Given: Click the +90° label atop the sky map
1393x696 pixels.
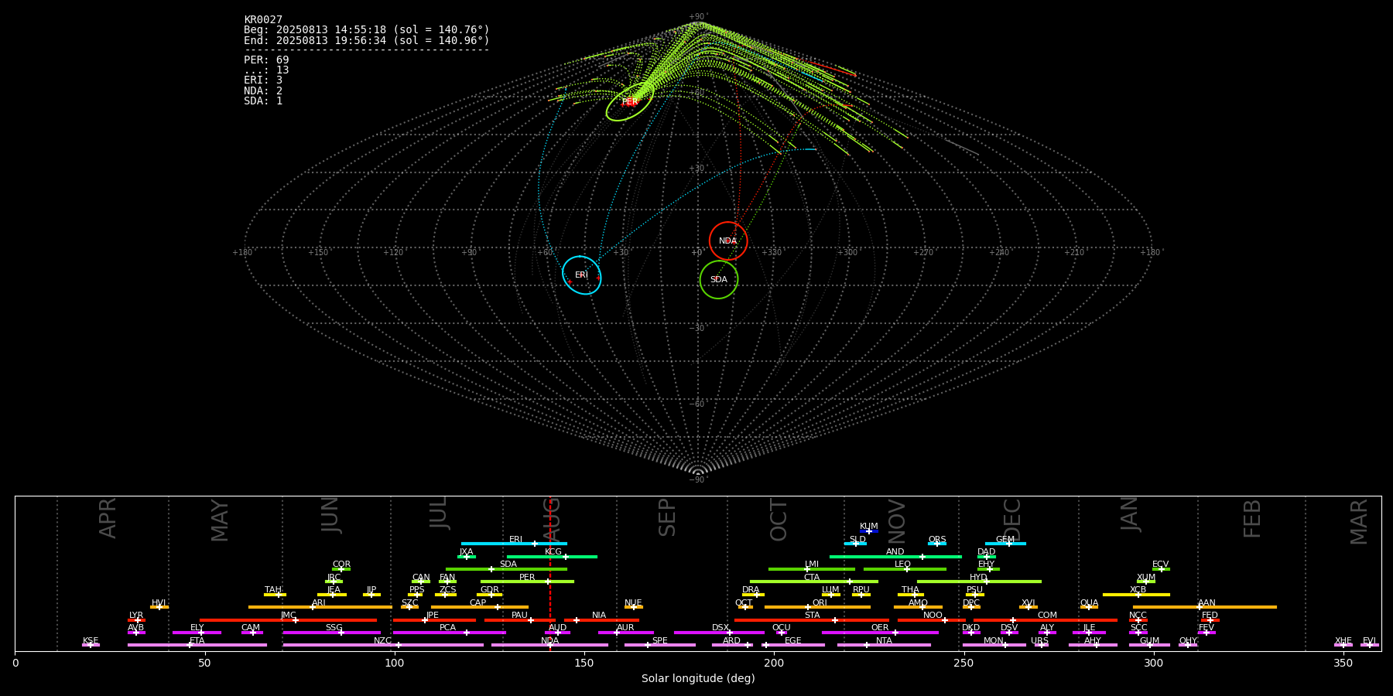Looking at the screenshot, I should pos(698,17).
